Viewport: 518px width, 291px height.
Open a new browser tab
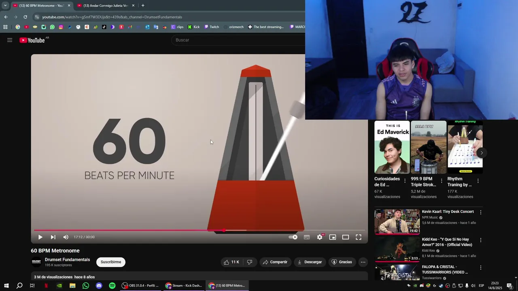point(143,6)
